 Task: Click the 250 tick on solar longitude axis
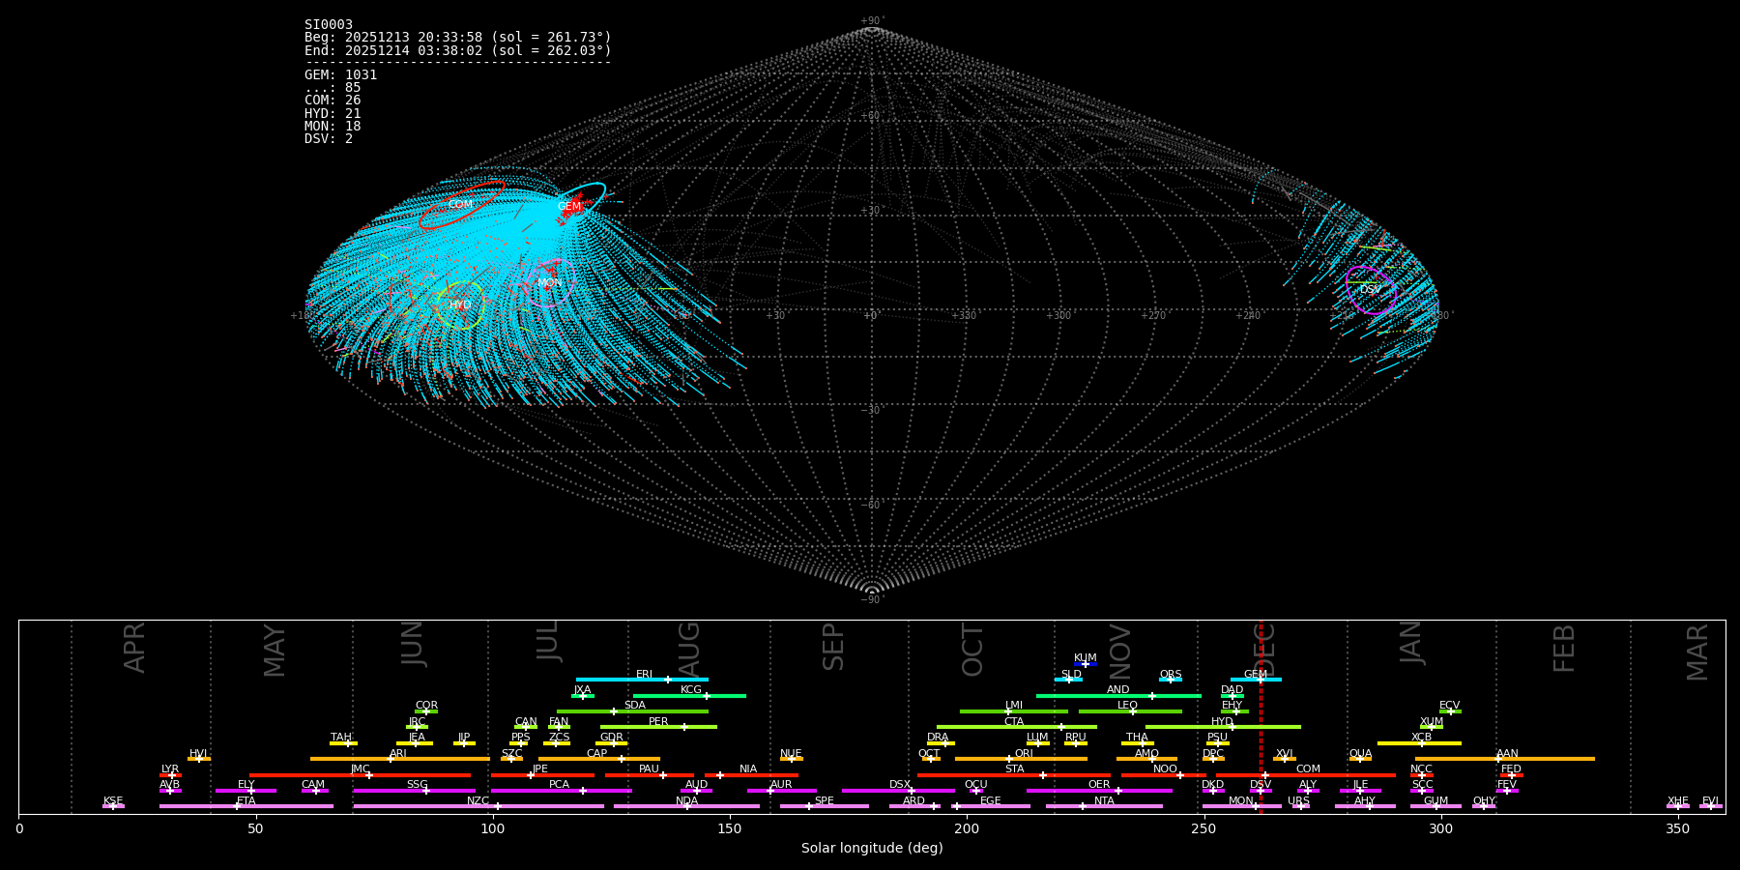pyautogui.click(x=1203, y=828)
